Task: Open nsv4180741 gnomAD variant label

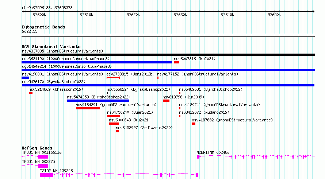Action: point(219,105)
